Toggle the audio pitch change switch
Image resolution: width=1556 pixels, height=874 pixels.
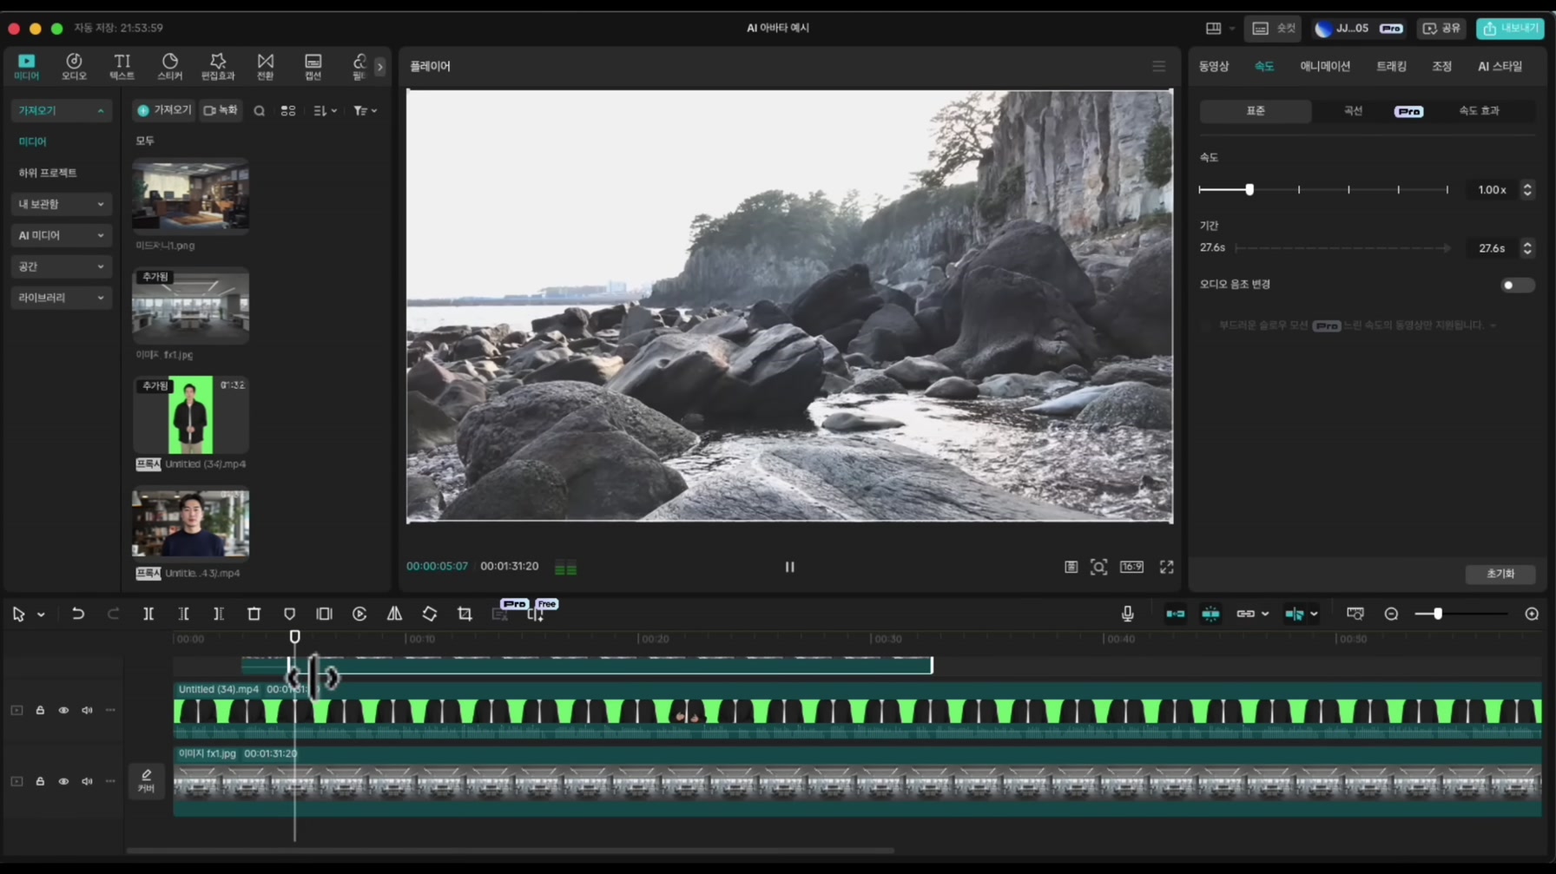[1517, 285]
